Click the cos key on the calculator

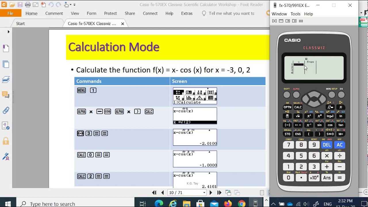pyautogui.click(x=330, y=125)
